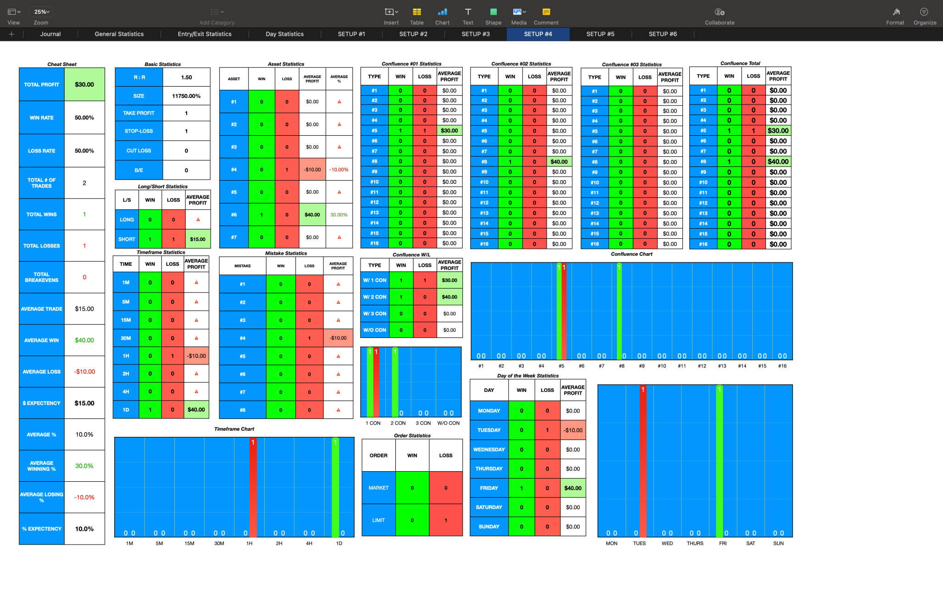This screenshot has width=943, height=589.
Task: Open the Add Category dropdown
Action: pos(217,12)
